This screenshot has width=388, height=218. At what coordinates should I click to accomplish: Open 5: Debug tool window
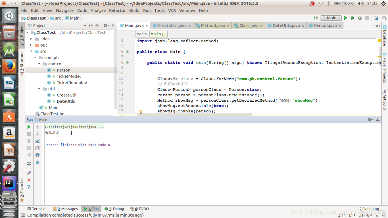[x=114, y=209]
